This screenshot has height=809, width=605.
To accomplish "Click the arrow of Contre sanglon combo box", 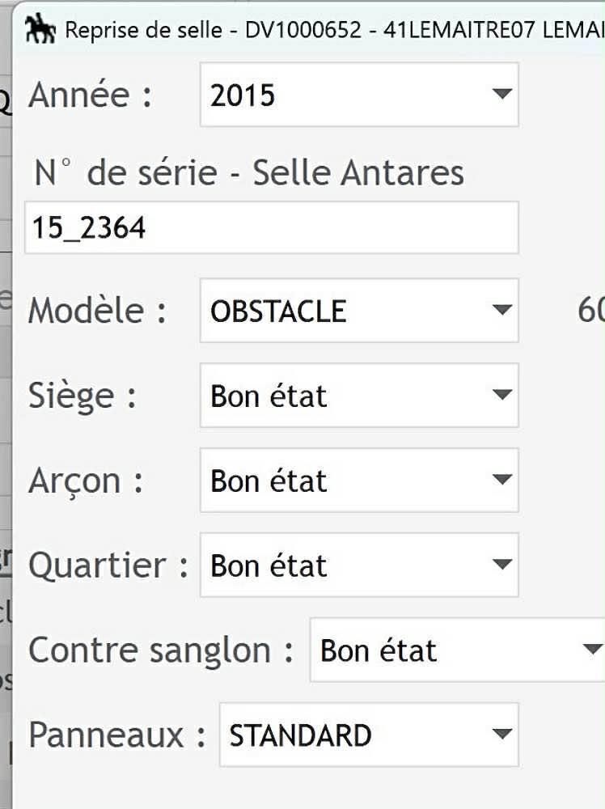I will click(591, 650).
